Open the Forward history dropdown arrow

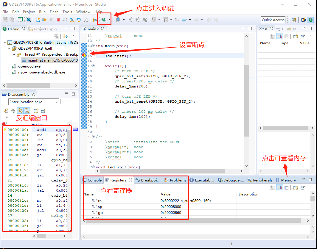[x=202, y=20]
